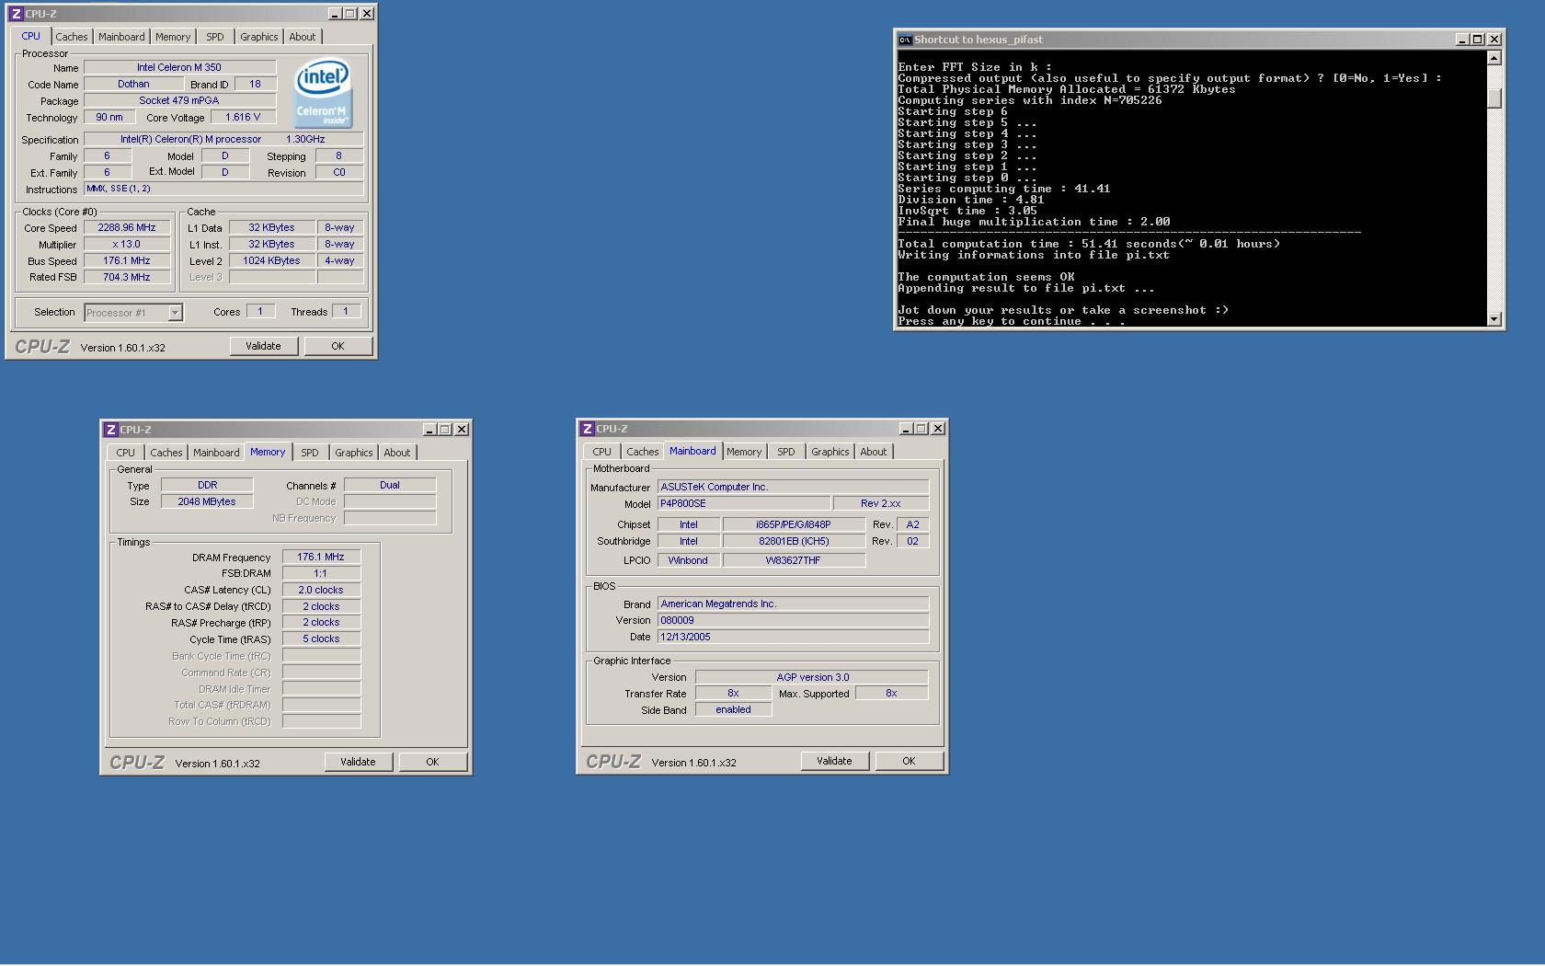This screenshot has width=1545, height=966.
Task: Open the Processor #1 selection dropdown
Action: tap(175, 313)
